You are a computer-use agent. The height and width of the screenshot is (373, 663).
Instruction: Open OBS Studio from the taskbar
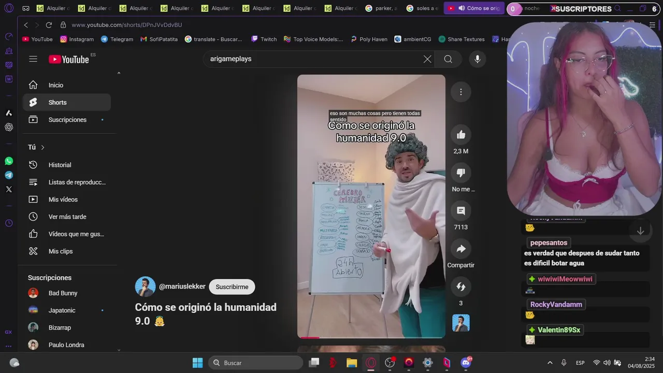pyautogui.click(x=390, y=363)
